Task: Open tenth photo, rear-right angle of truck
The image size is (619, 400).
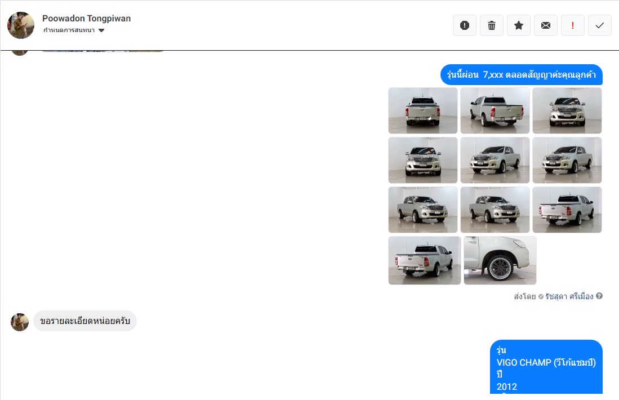Action: [424, 261]
